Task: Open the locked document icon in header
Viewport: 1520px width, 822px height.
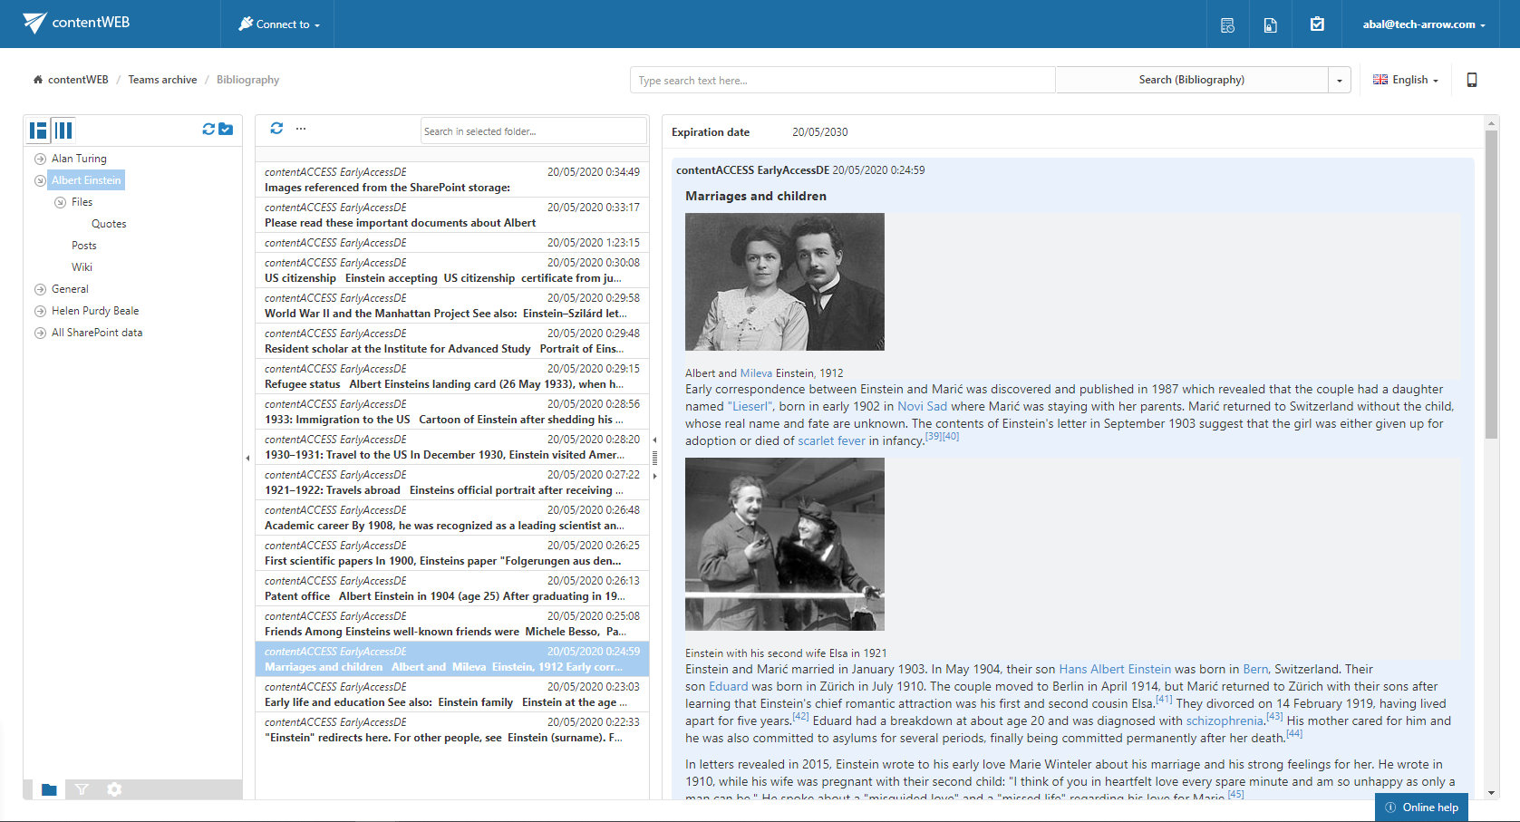Action: (1270, 25)
